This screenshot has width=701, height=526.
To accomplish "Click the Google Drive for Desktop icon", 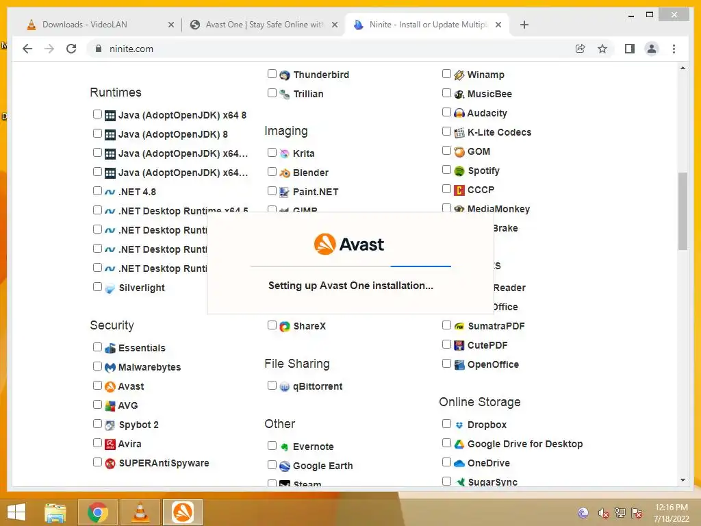I will click(459, 444).
